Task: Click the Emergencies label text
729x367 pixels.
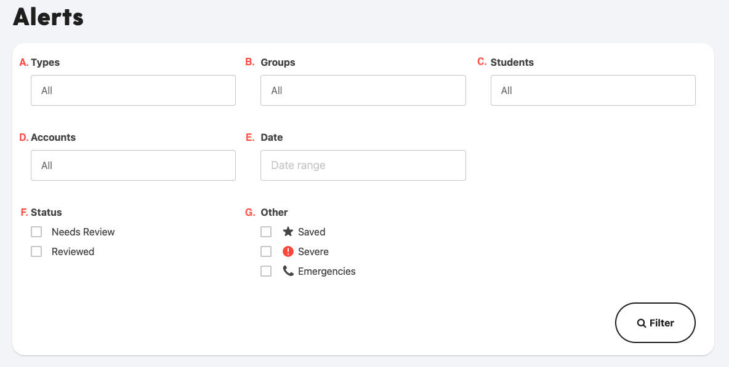Action: (x=327, y=272)
